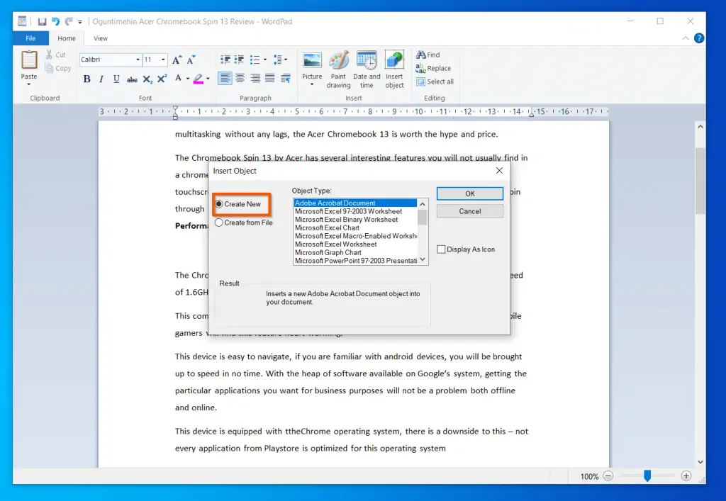Switch to the View ribbon tab
726x501 pixels.
coord(101,38)
